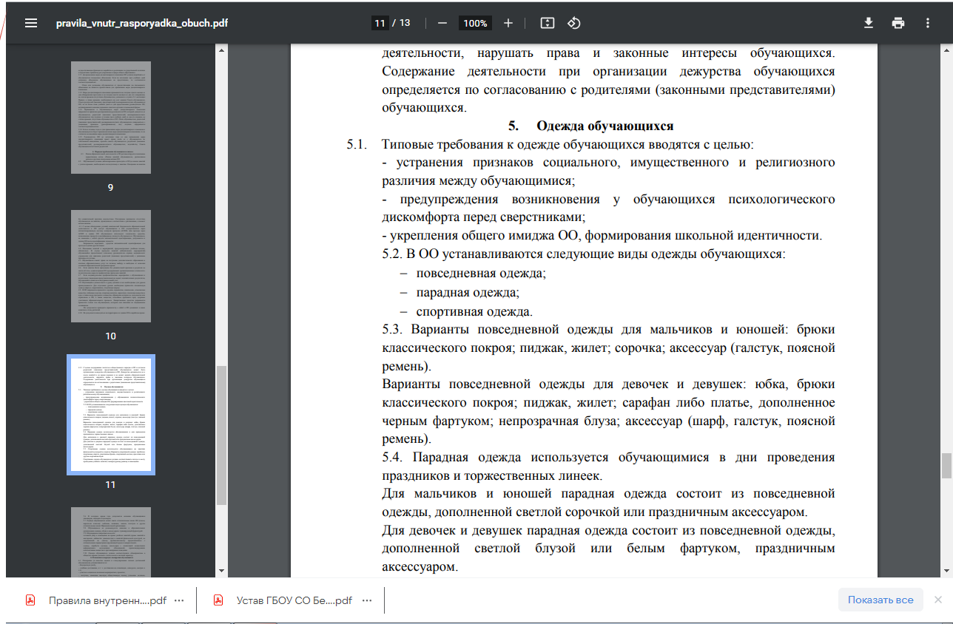Open downloaded file Устав ГБОУ СО Бе....pdf

click(x=294, y=600)
